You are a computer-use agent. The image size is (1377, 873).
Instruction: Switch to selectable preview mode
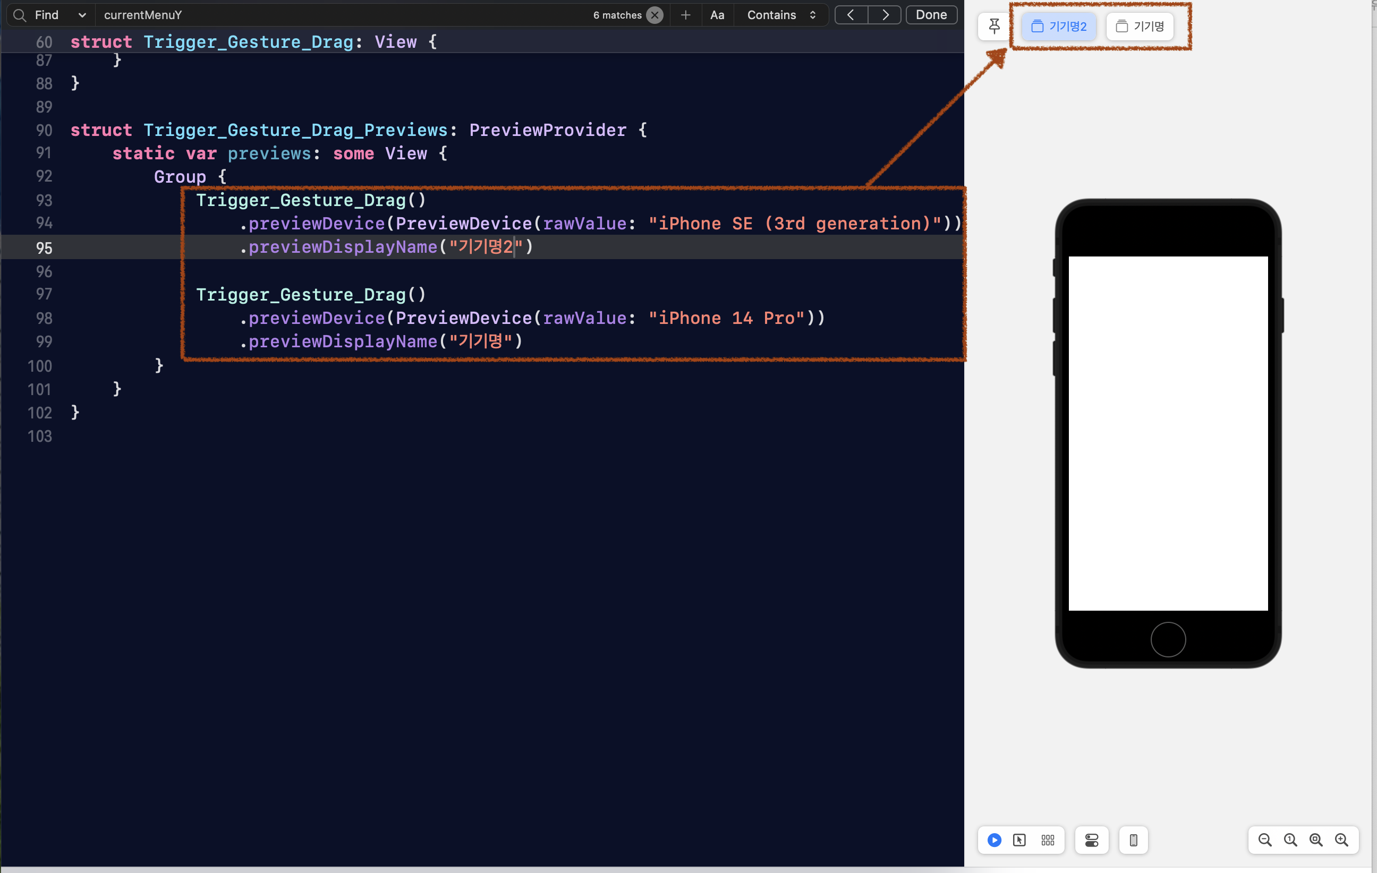(x=1019, y=840)
